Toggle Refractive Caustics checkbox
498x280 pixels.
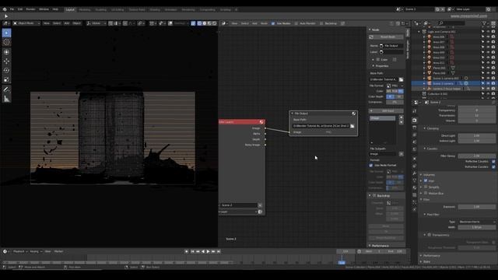point(493,166)
